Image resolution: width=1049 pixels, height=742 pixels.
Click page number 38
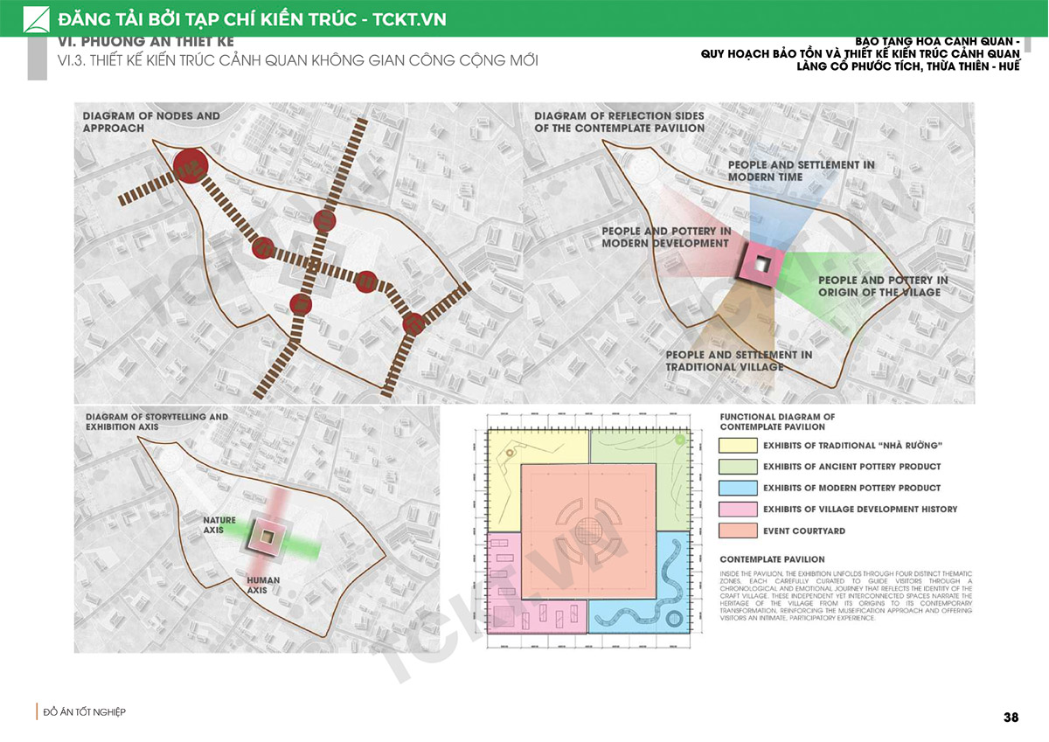tap(1011, 718)
